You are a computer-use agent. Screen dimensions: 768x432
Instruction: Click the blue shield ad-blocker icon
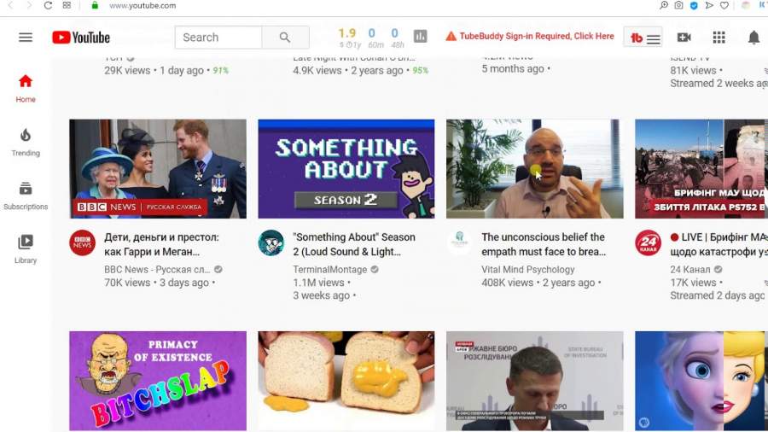pyautogui.click(x=694, y=5)
